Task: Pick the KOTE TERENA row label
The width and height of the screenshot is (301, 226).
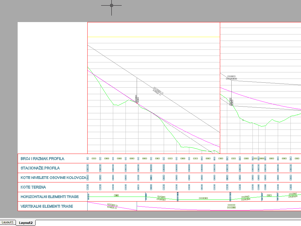Action: coord(33,187)
